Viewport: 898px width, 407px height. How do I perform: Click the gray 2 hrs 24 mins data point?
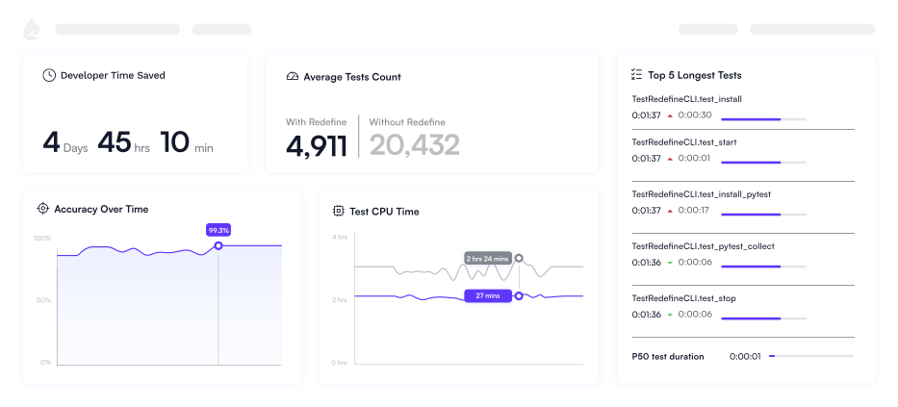click(519, 258)
